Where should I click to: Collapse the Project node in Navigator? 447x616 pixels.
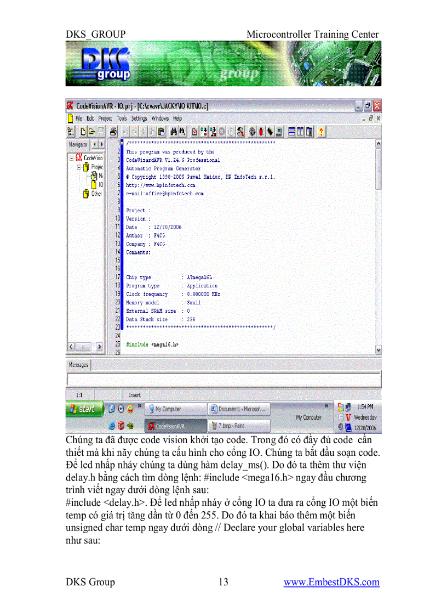(79, 167)
